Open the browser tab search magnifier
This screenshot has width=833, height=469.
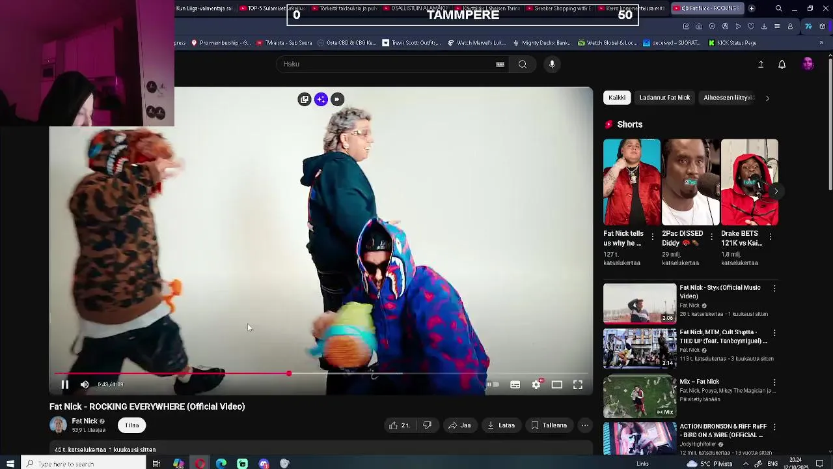click(x=779, y=8)
